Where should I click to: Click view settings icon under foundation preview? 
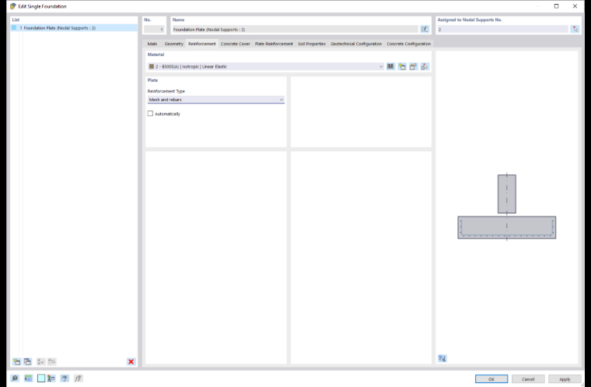(442, 358)
